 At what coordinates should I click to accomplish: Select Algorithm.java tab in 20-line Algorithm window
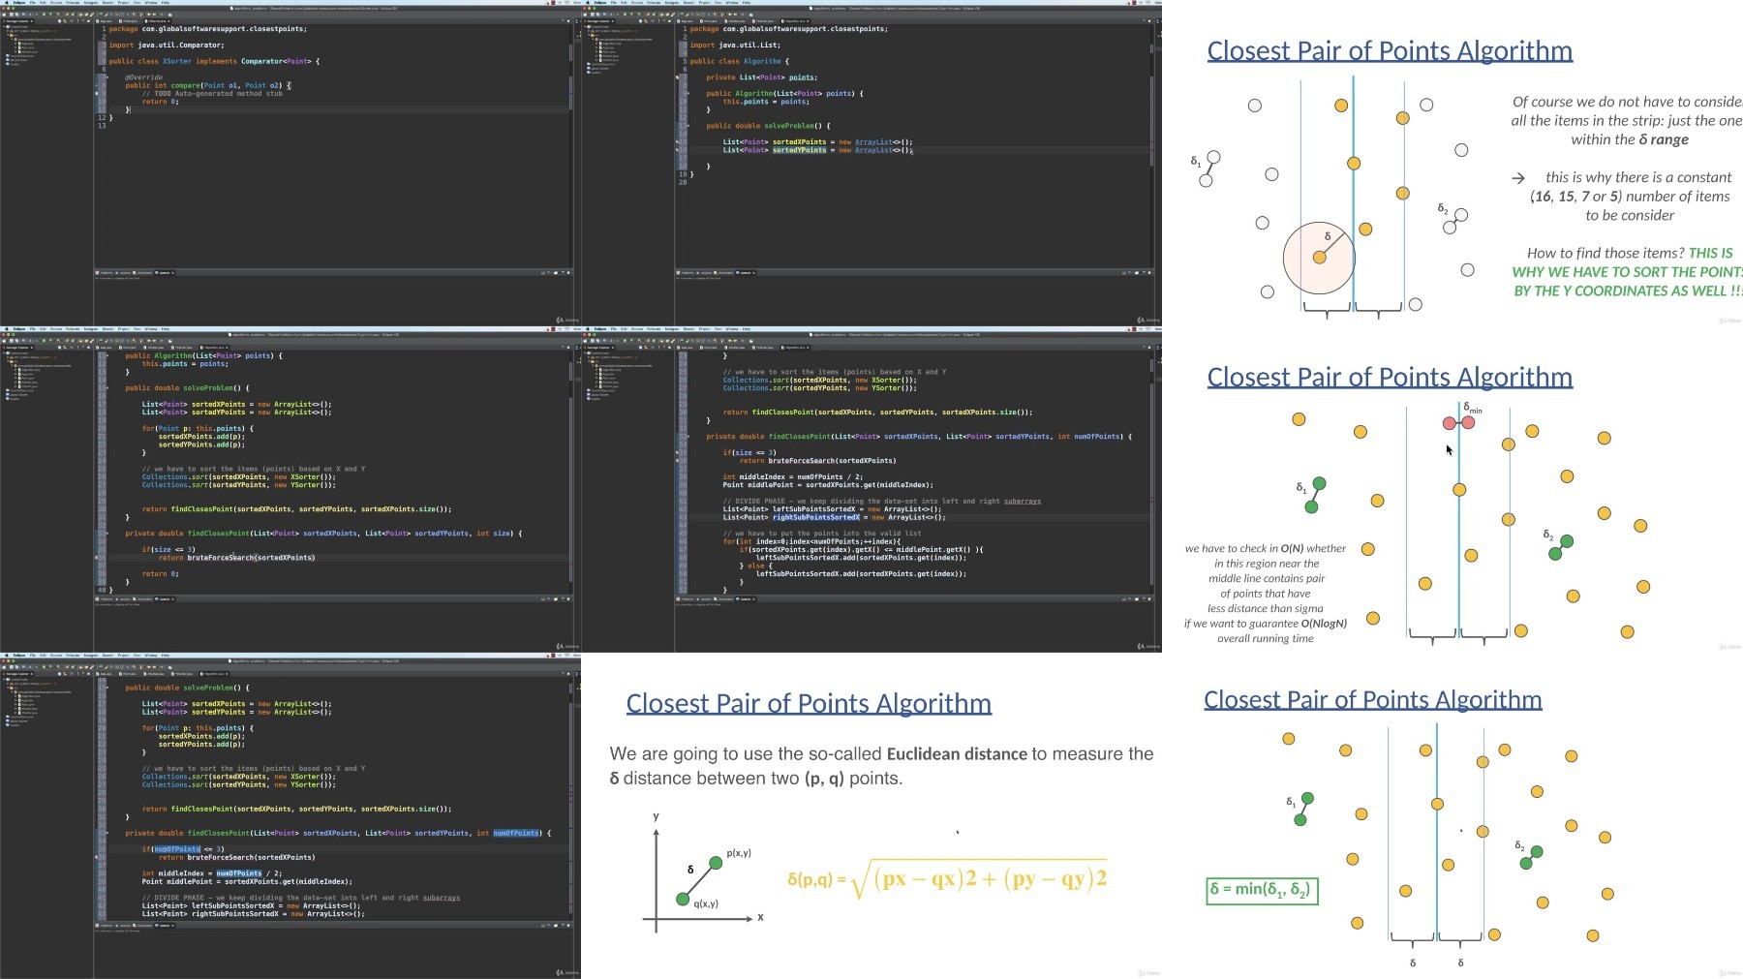point(795,21)
